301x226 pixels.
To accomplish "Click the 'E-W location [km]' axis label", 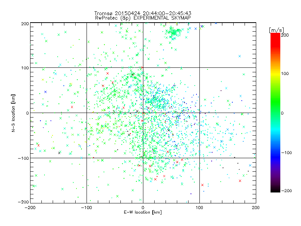I will pyautogui.click(x=143, y=212).
